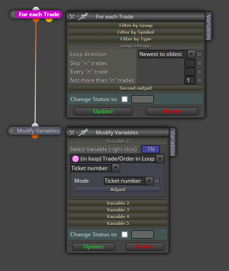
Task: Toggle checkbox next to Mode dropdown
Action: (x=157, y=181)
